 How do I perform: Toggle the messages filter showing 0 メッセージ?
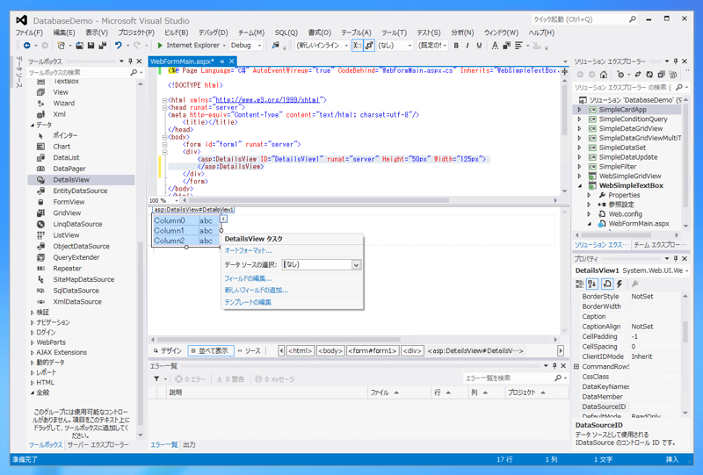(x=275, y=379)
